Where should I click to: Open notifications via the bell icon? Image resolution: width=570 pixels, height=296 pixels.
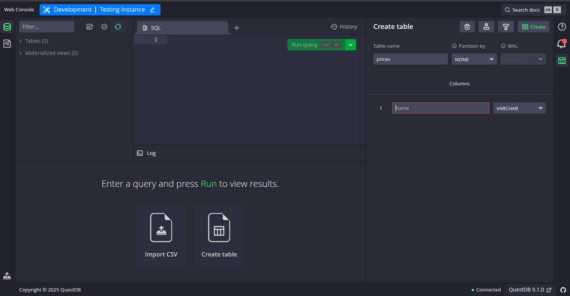561,43
